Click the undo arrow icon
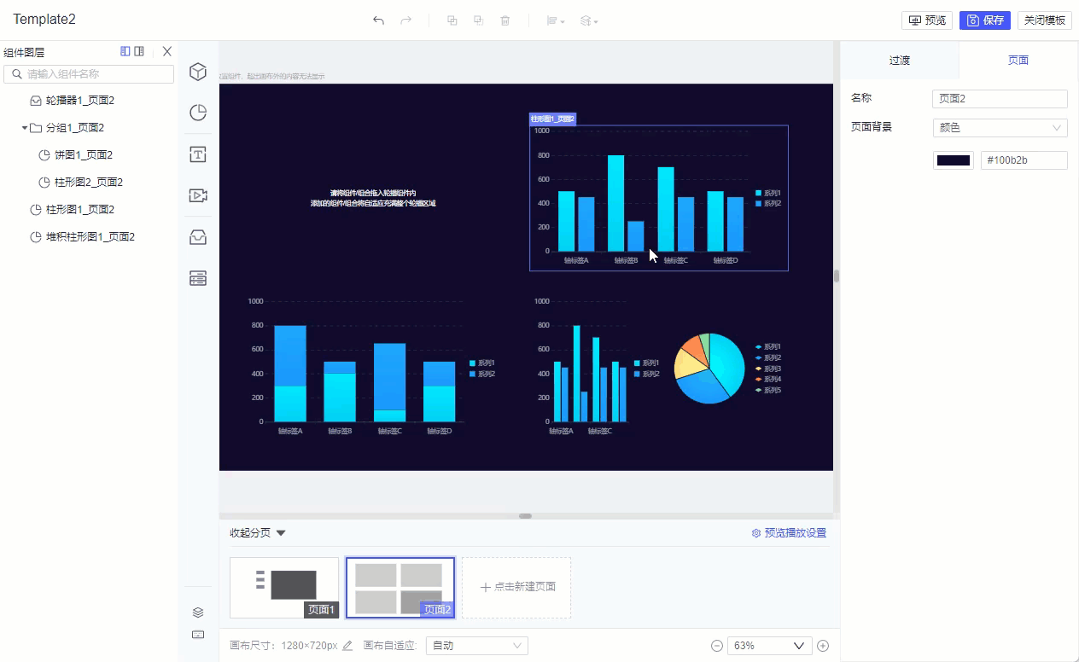The image size is (1079, 662). (x=378, y=20)
